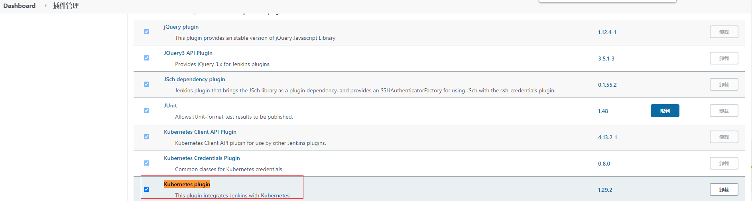The height and width of the screenshot is (201, 752).
Task: Select Kubernetes Client API version 4.13.2-1
Action: pos(607,137)
